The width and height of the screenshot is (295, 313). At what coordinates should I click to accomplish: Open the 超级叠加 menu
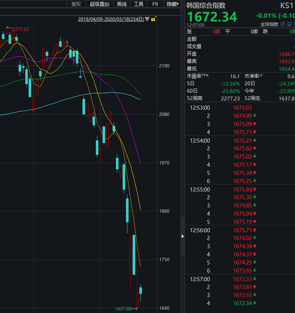pyautogui.click(x=100, y=4)
